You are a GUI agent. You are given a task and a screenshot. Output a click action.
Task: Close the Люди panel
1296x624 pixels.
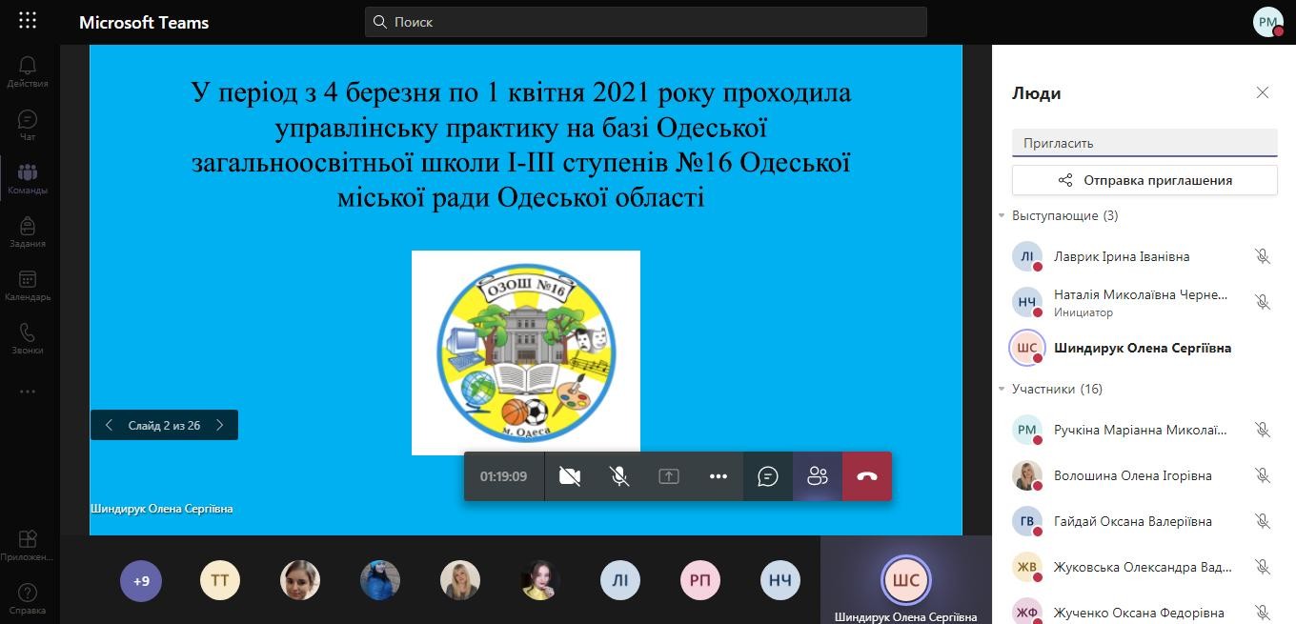[1263, 92]
